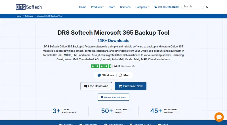
Task: Open Software in the breadcrumb bar
Action: [x=29, y=16]
